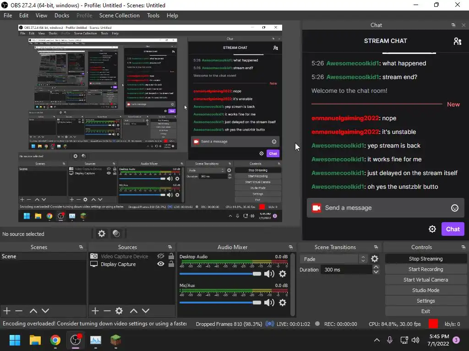Select Scene in the Scenes list
Viewport: 469px width, 351px height.
tap(43, 256)
